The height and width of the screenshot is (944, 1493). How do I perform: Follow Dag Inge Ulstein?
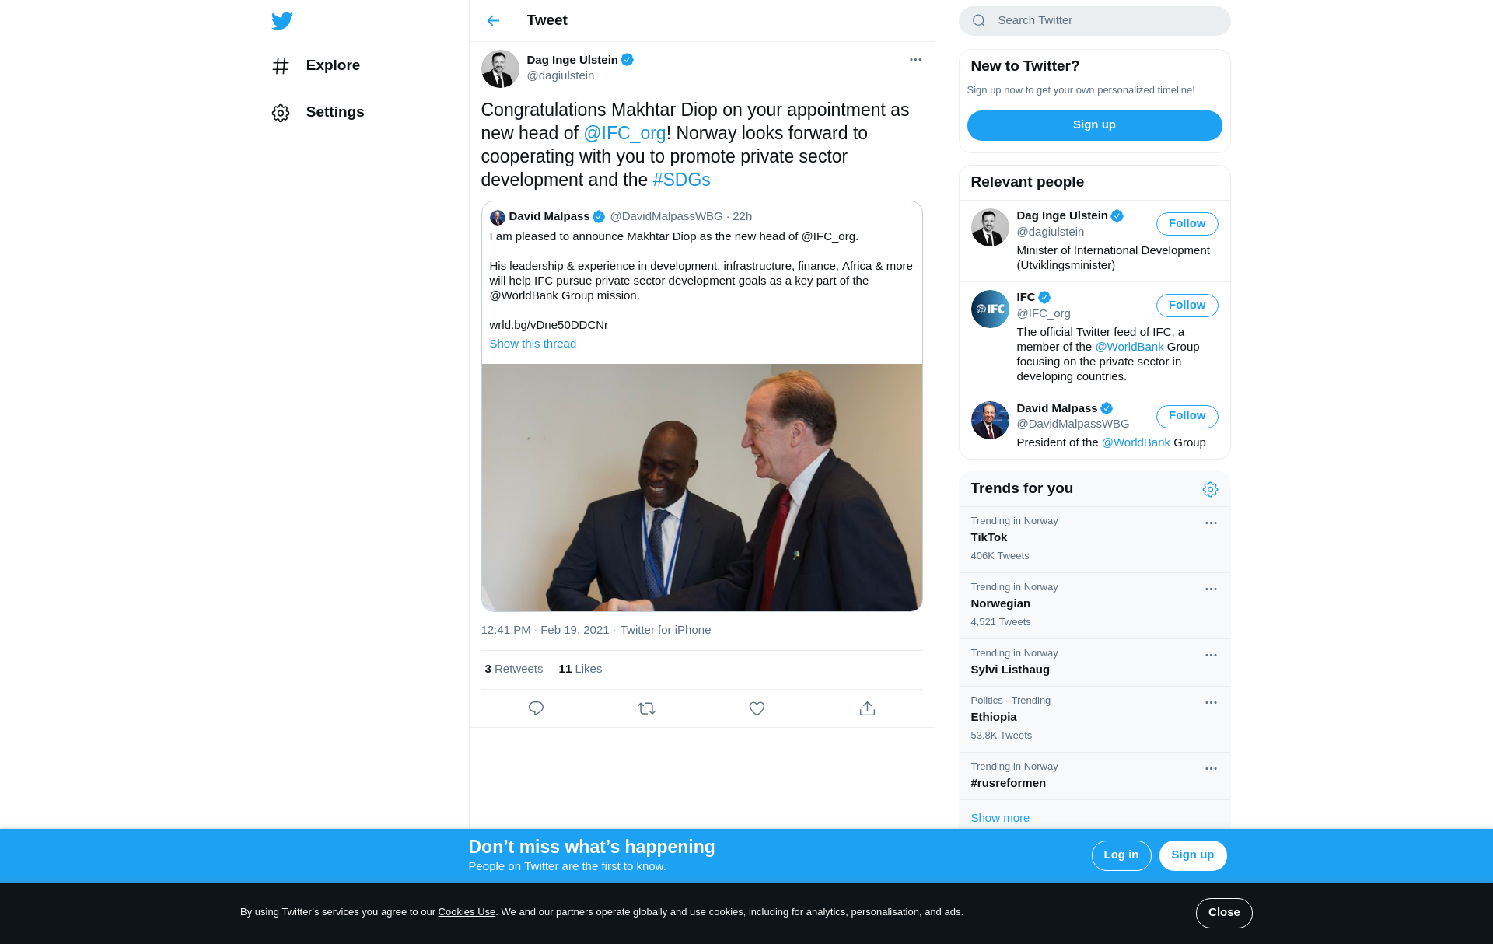[1187, 224]
